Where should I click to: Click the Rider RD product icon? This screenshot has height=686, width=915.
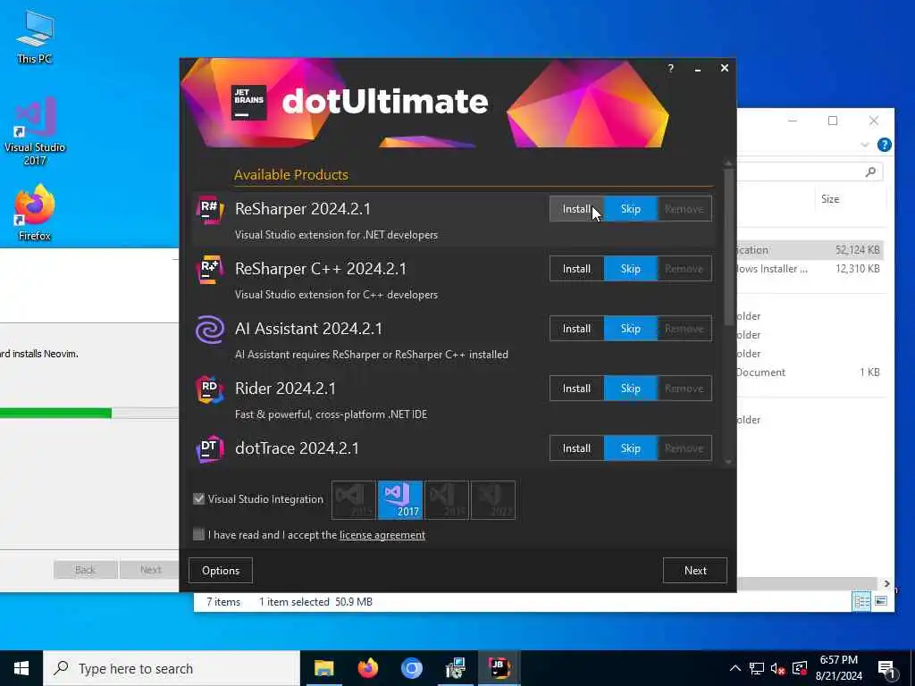210,389
